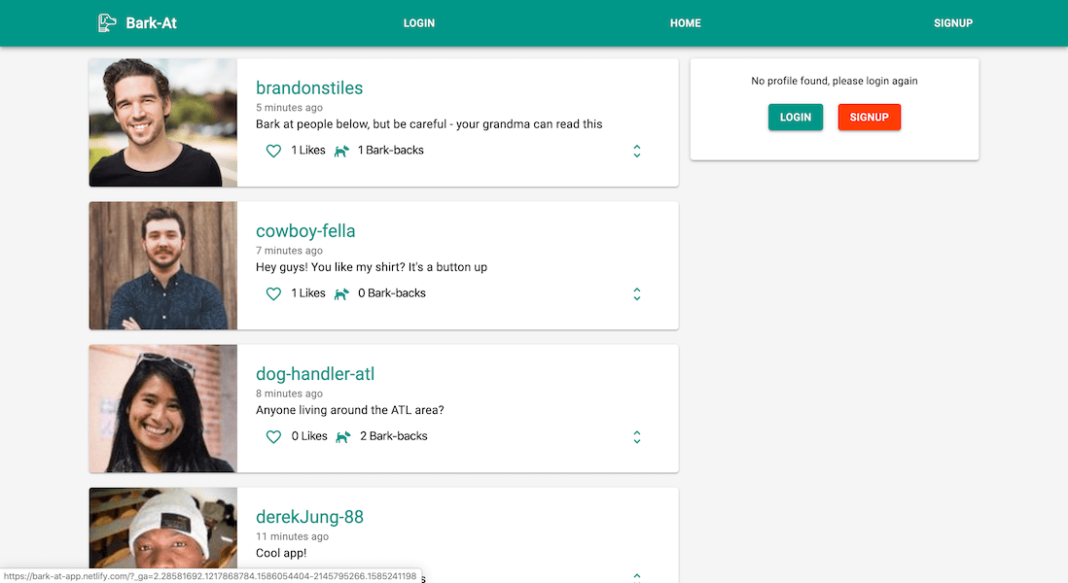The height and width of the screenshot is (583, 1068).
Task: Expand cowboy-fella's post with the chevron control
Action: pos(636,294)
